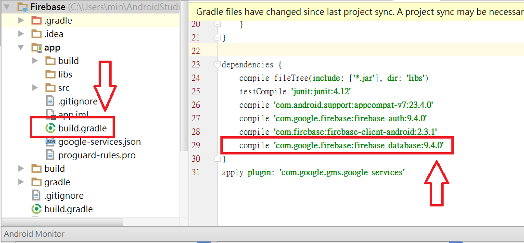Screen dimensions: 524x243
Task: Select the Firebase project root folder icon
Action: coord(23,6)
